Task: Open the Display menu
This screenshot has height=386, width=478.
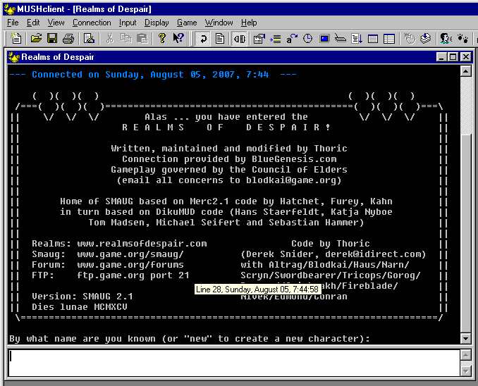Action: click(x=157, y=23)
